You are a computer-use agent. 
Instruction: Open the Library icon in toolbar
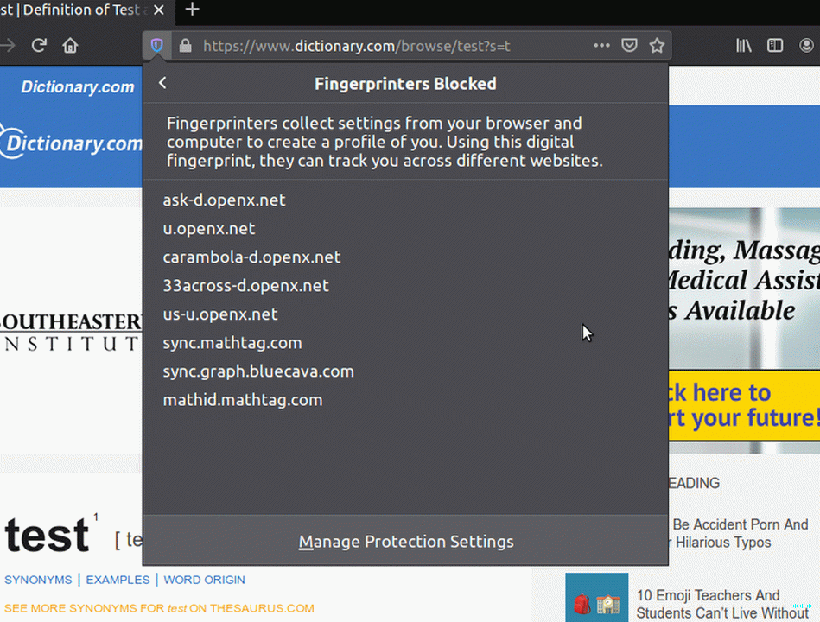(744, 46)
